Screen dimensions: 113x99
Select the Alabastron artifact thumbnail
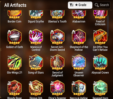pos(79,15)
